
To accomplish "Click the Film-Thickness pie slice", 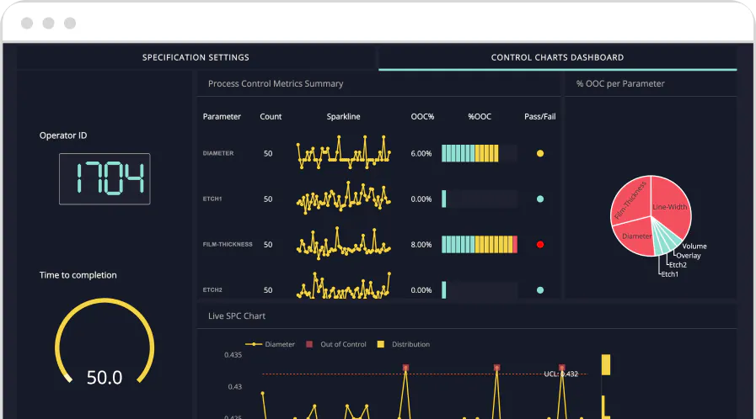I will pos(630,199).
